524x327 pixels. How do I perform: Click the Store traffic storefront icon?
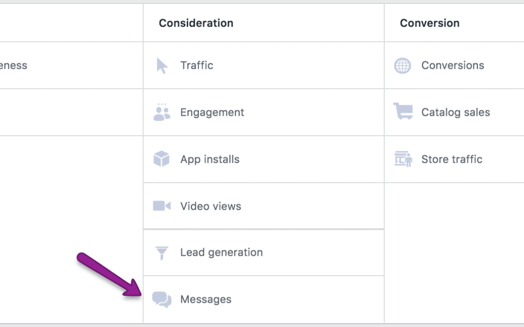point(403,159)
